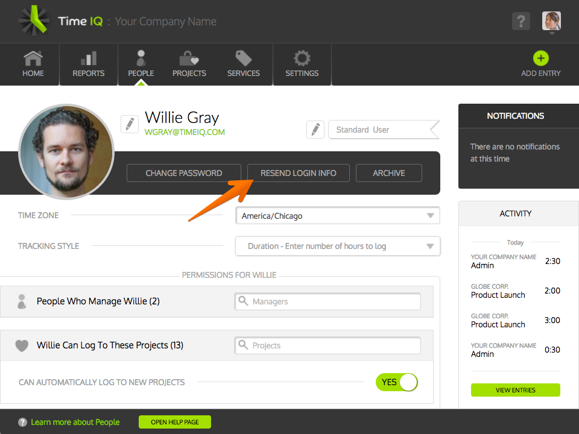Screen dimensions: 579x434
Task: Open the SERVICES tab label
Action: pos(244,74)
